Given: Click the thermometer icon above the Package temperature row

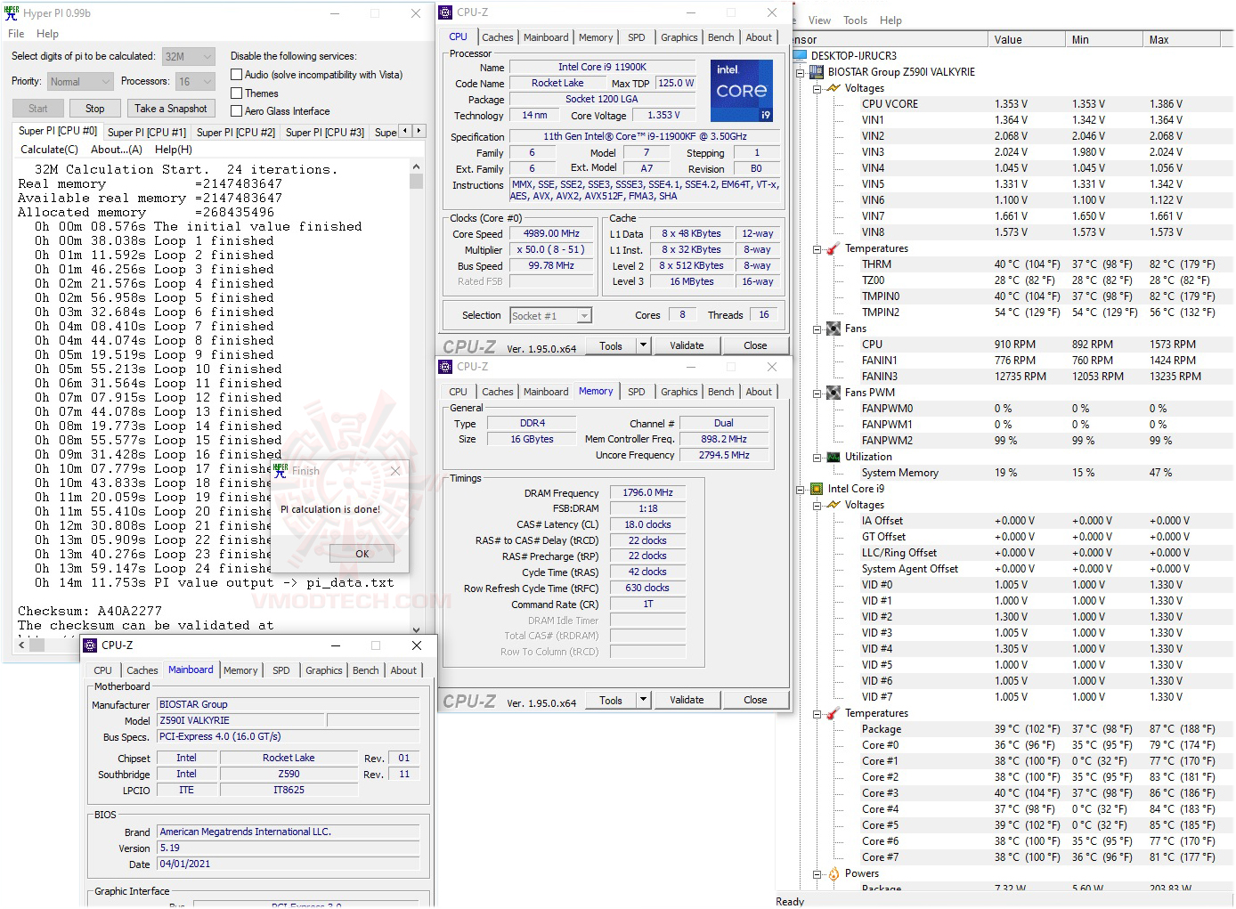Looking at the screenshot, I should click(833, 713).
